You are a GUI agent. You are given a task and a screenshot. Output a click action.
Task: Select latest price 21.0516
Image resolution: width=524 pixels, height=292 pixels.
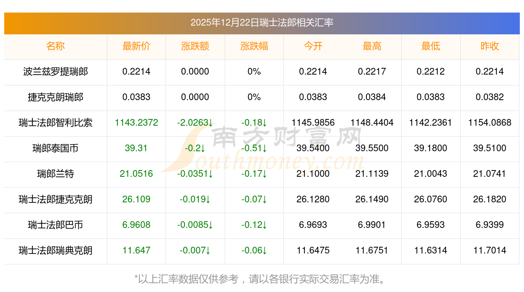[x=136, y=174]
